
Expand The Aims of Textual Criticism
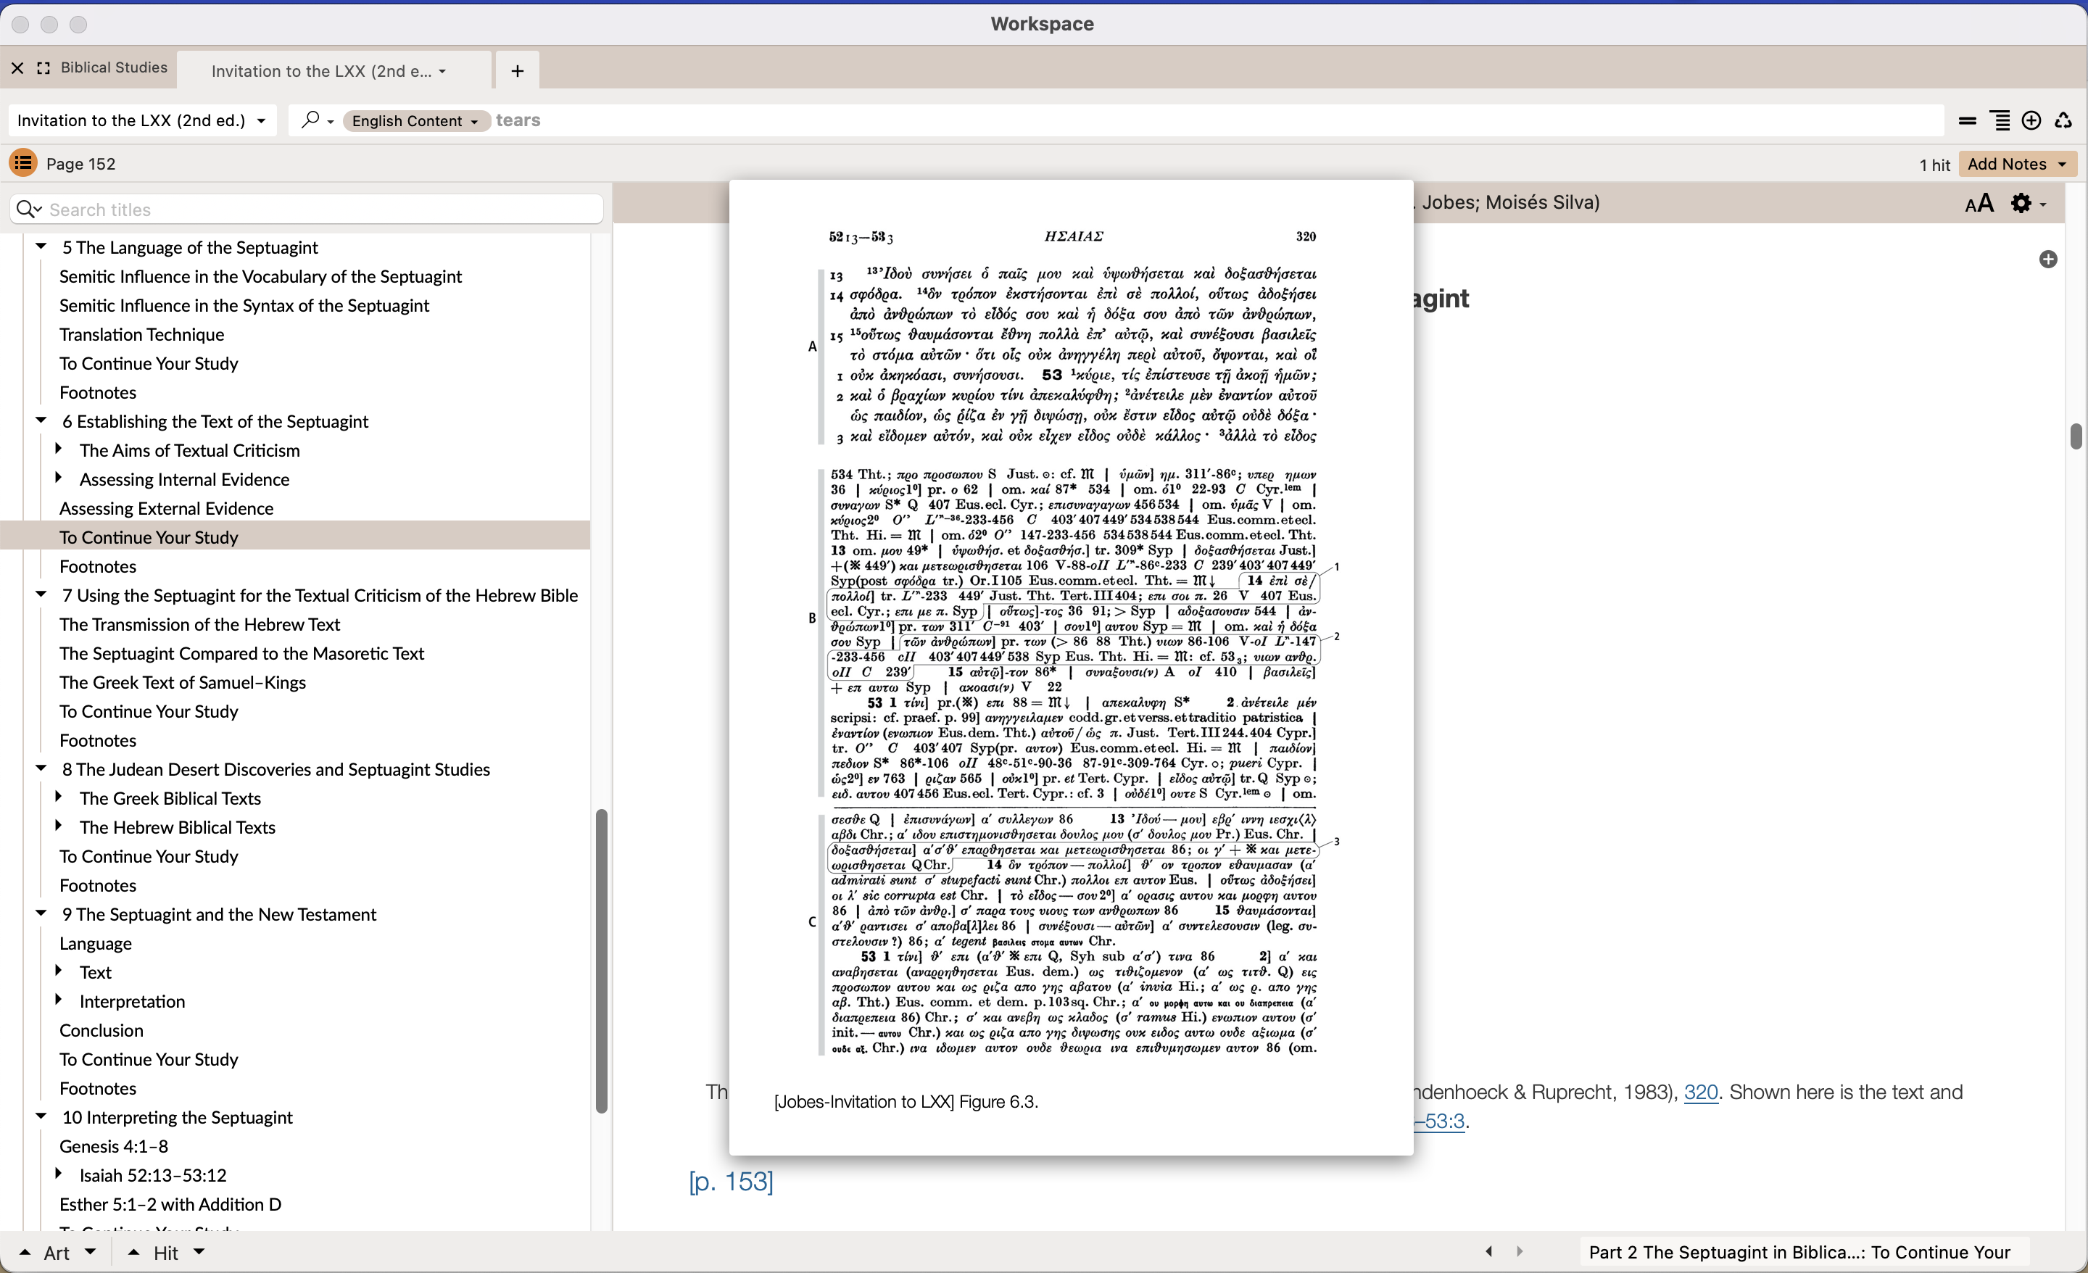[59, 449]
